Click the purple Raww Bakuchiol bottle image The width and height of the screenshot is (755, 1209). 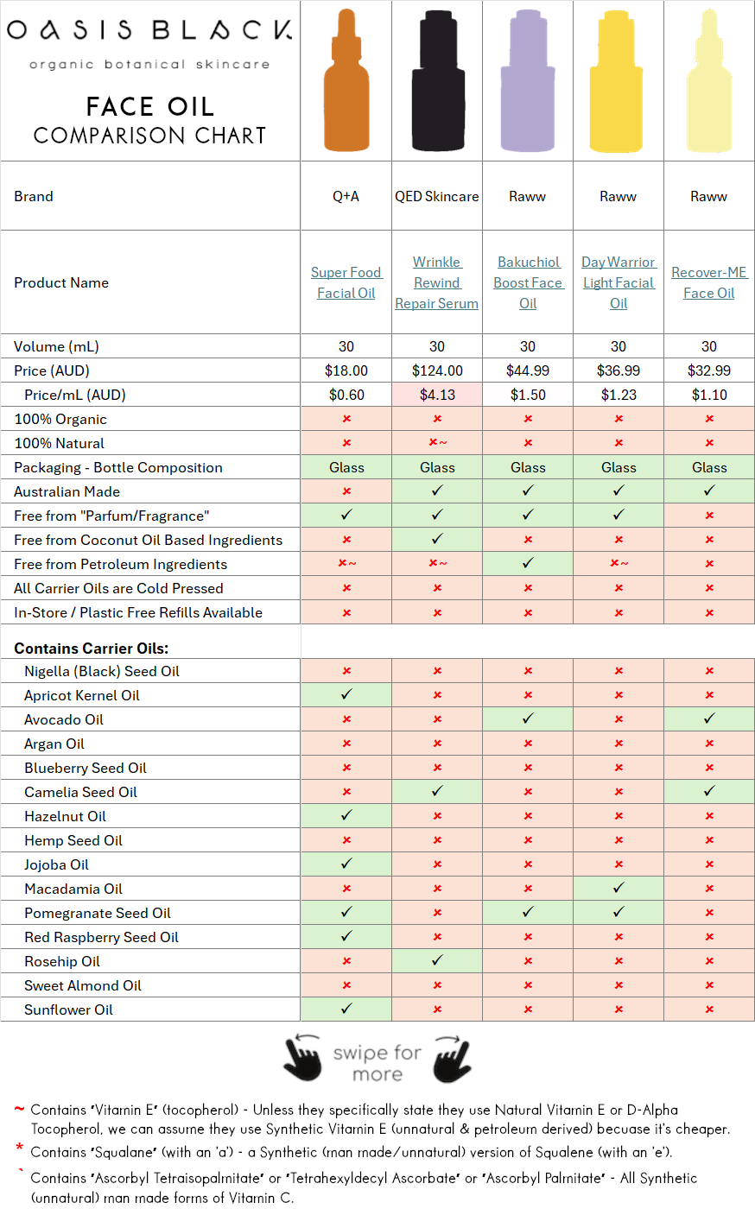click(528, 80)
